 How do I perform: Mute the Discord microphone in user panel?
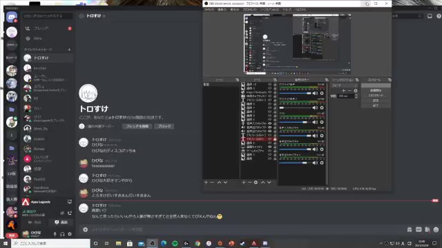pyautogui.click(x=55, y=234)
